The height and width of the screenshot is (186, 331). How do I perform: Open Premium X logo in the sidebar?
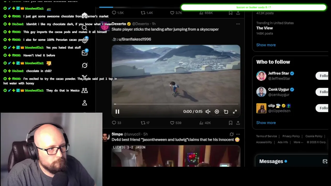tap(85, 78)
